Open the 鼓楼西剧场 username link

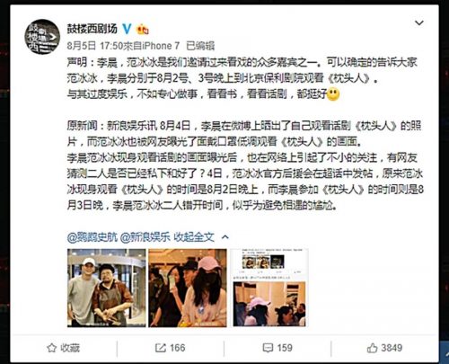point(92,29)
